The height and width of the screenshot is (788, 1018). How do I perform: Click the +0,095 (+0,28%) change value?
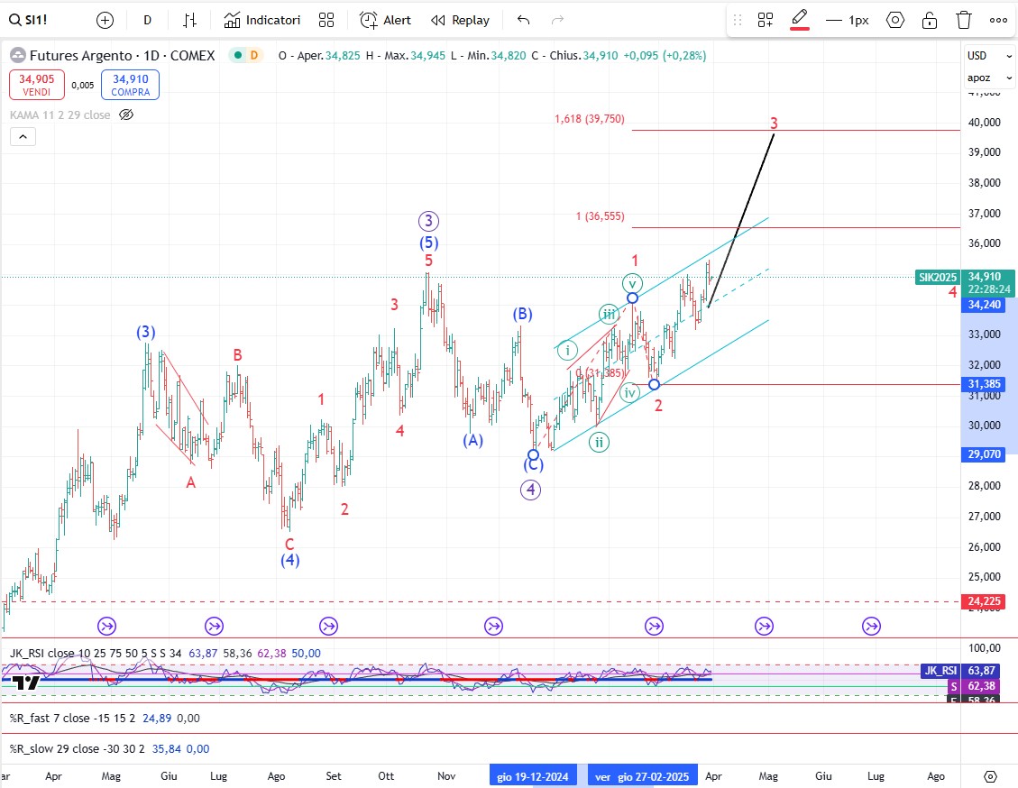(x=665, y=56)
